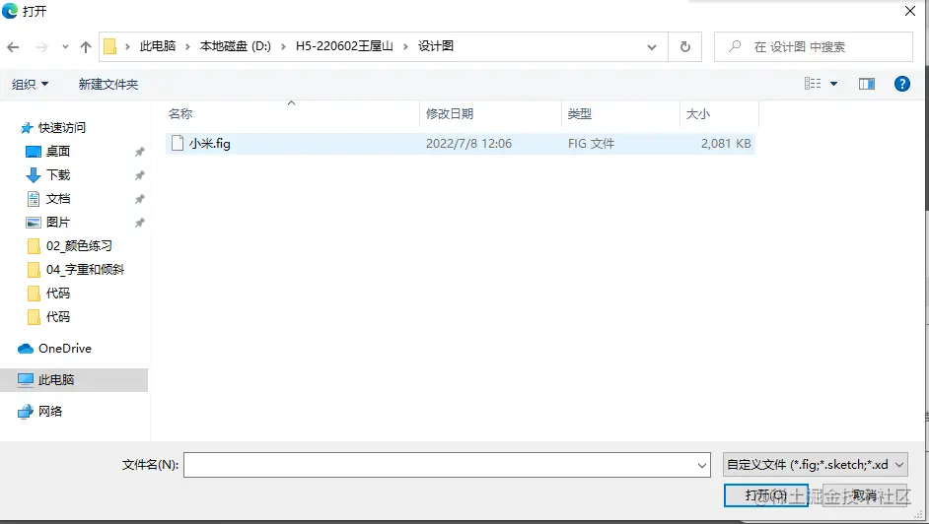Expand the file name dropdown arrow

pyautogui.click(x=702, y=466)
